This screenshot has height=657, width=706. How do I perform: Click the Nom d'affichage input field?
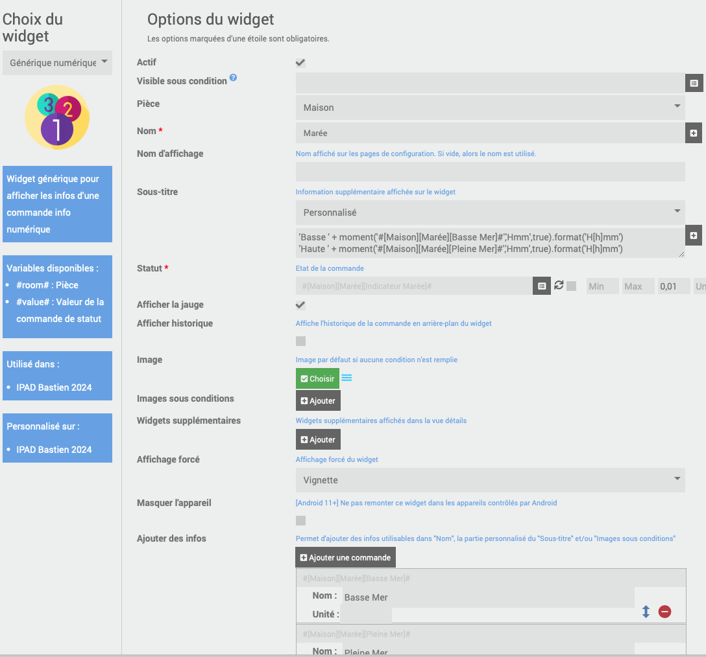coord(491,172)
